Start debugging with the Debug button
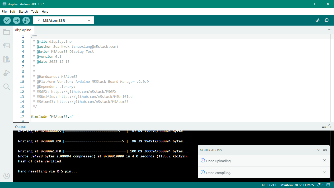The height and width of the screenshot is (188, 334). click(x=26, y=20)
